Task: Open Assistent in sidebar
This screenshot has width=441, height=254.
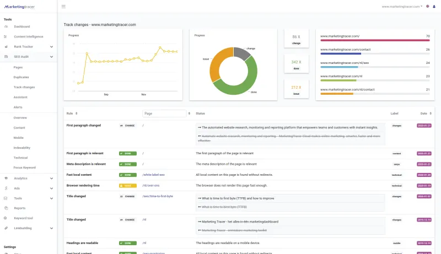Action: [20, 97]
